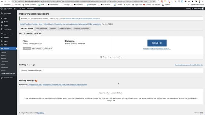Image resolution: width=205 pixels, height=115 pixels.
Task: Open Users in the sidebar
Action: [5, 41]
